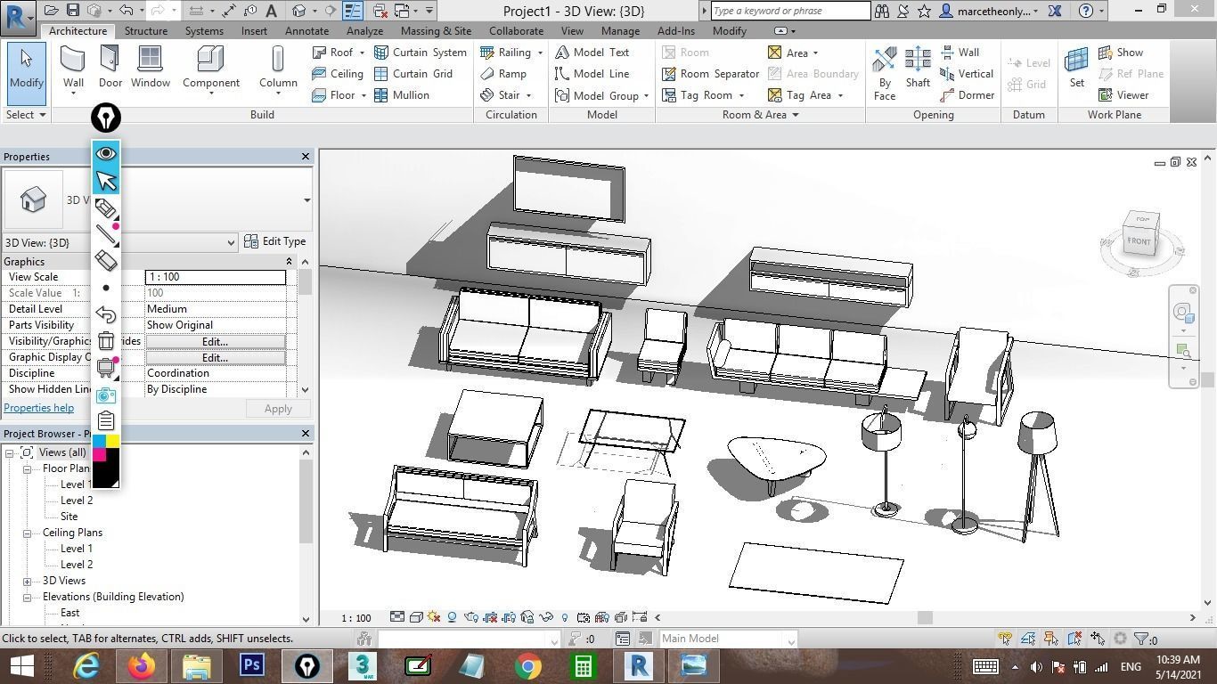Click the undo arrow in the floating annotation toolbar
Viewport: 1217px width, 684px height.
coord(106,314)
